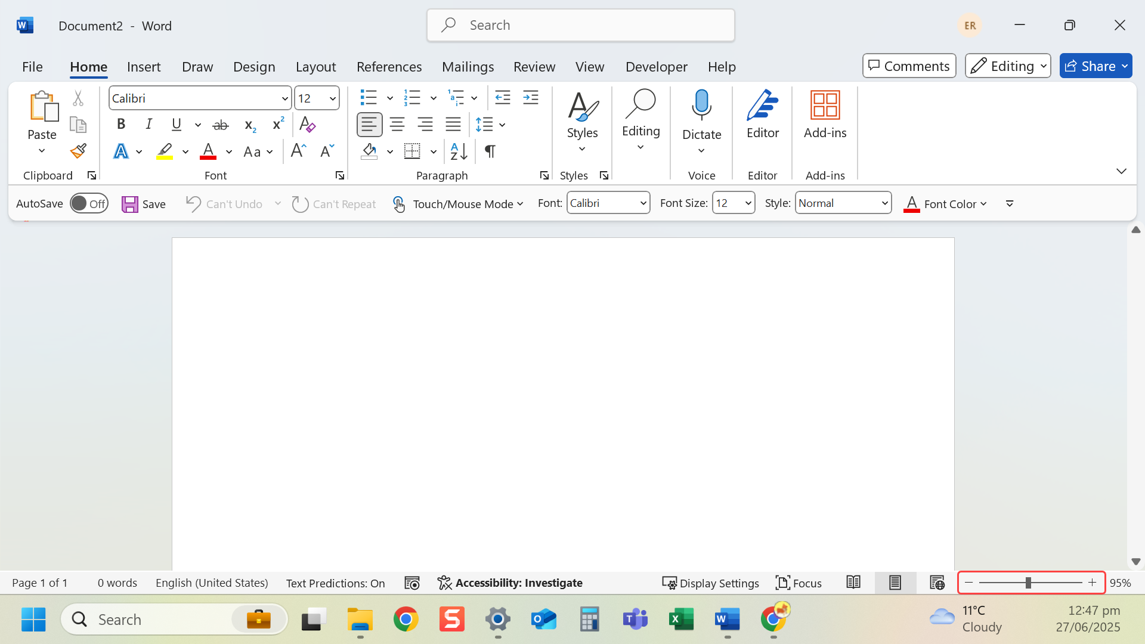Click the Copy icon

[78, 124]
